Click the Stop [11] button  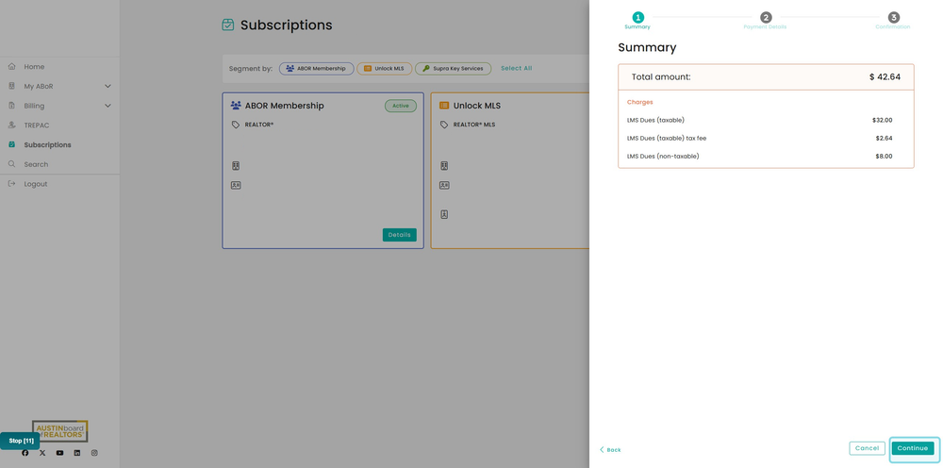pyautogui.click(x=20, y=441)
